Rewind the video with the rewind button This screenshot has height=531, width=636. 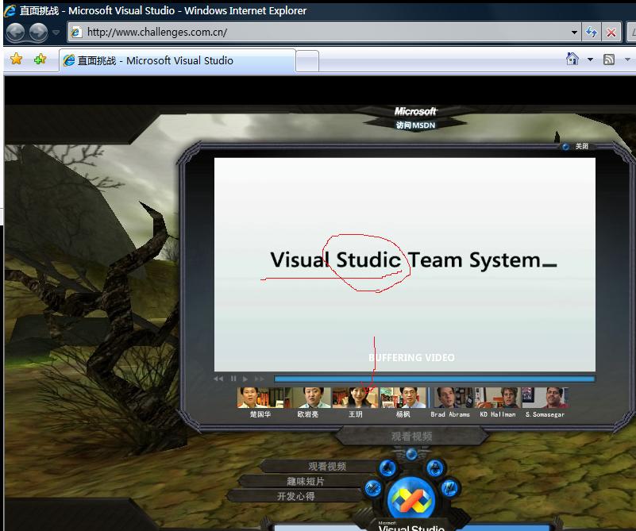(219, 379)
